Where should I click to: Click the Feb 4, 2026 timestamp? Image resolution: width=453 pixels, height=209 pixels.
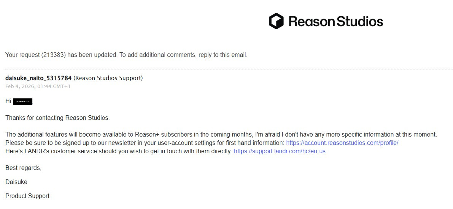pos(38,86)
